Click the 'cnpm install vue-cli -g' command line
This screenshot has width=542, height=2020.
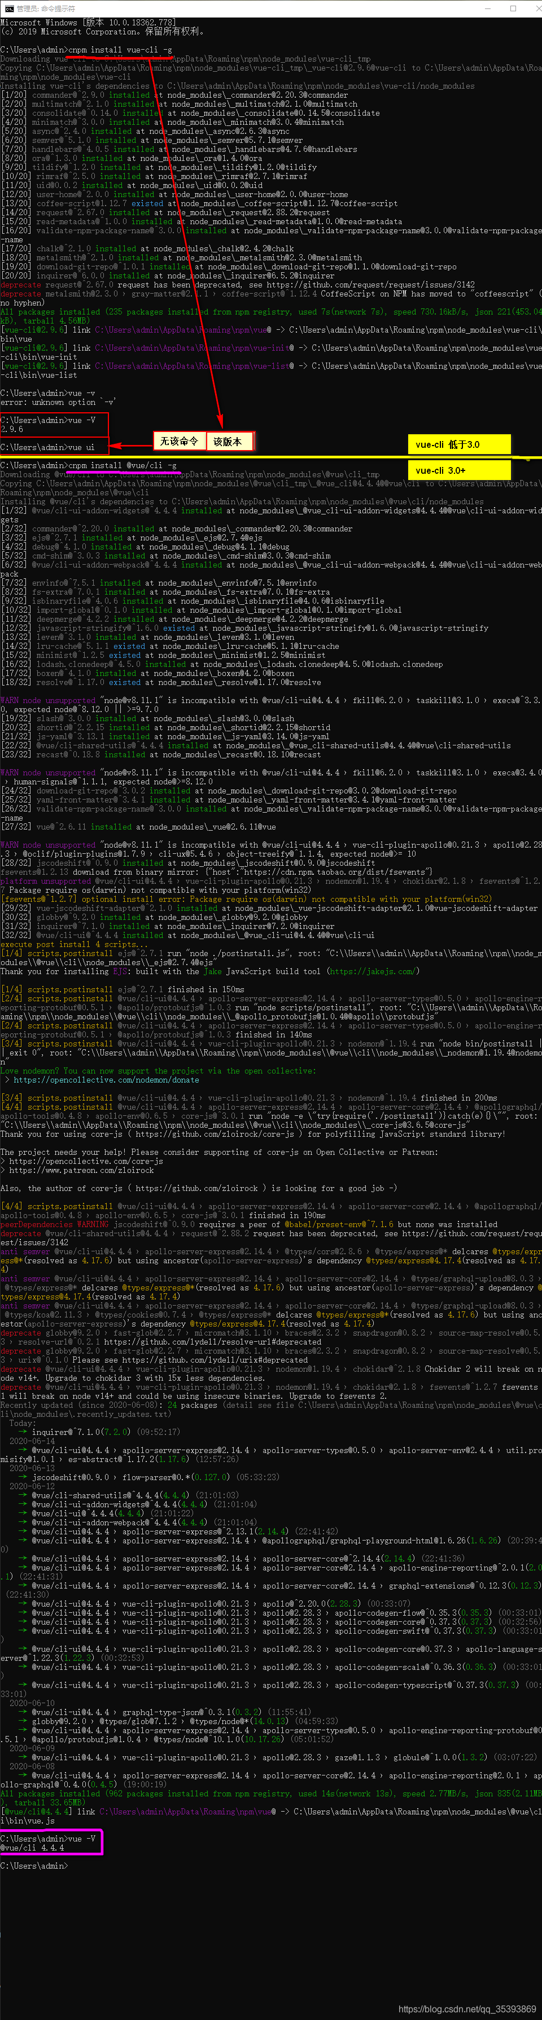(85, 49)
